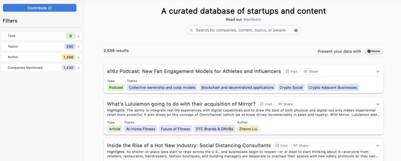
Task: Share the a16z Podcast entry
Action: pyautogui.click(x=310, y=72)
